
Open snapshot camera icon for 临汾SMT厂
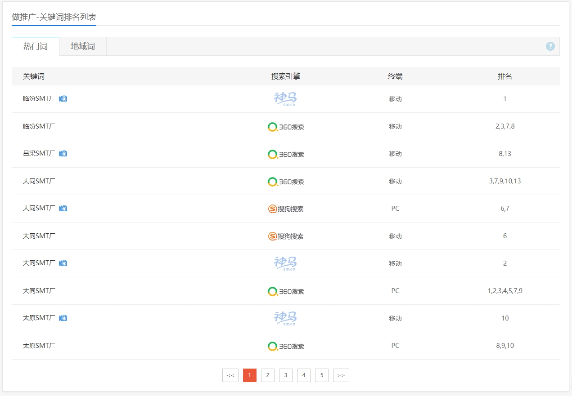coord(63,98)
